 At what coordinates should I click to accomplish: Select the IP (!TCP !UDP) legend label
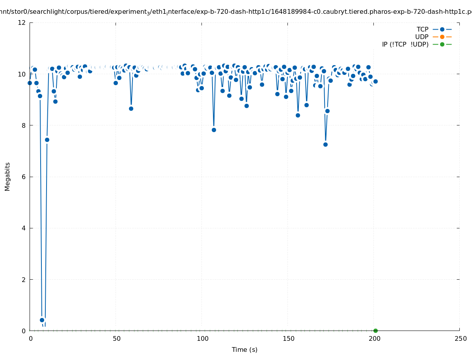click(x=405, y=44)
